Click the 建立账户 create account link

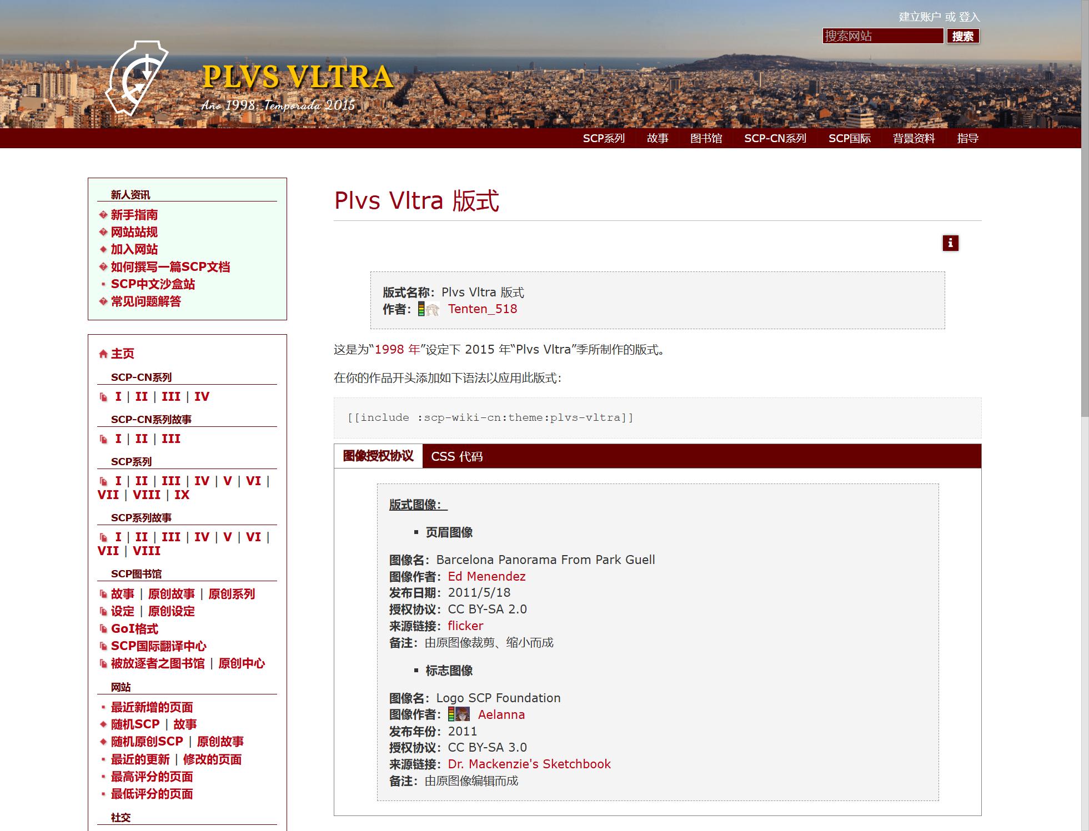click(x=919, y=17)
